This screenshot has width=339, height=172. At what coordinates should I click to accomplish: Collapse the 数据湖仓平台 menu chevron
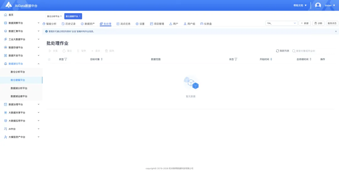[39, 64]
